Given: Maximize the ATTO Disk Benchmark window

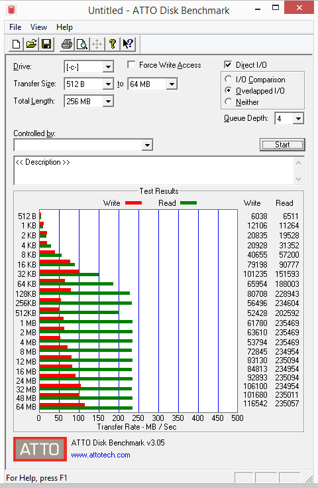Looking at the screenshot, I should tap(276, 8).
